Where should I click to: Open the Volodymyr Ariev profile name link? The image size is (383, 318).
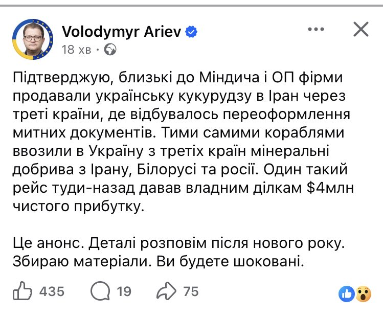[x=122, y=32]
